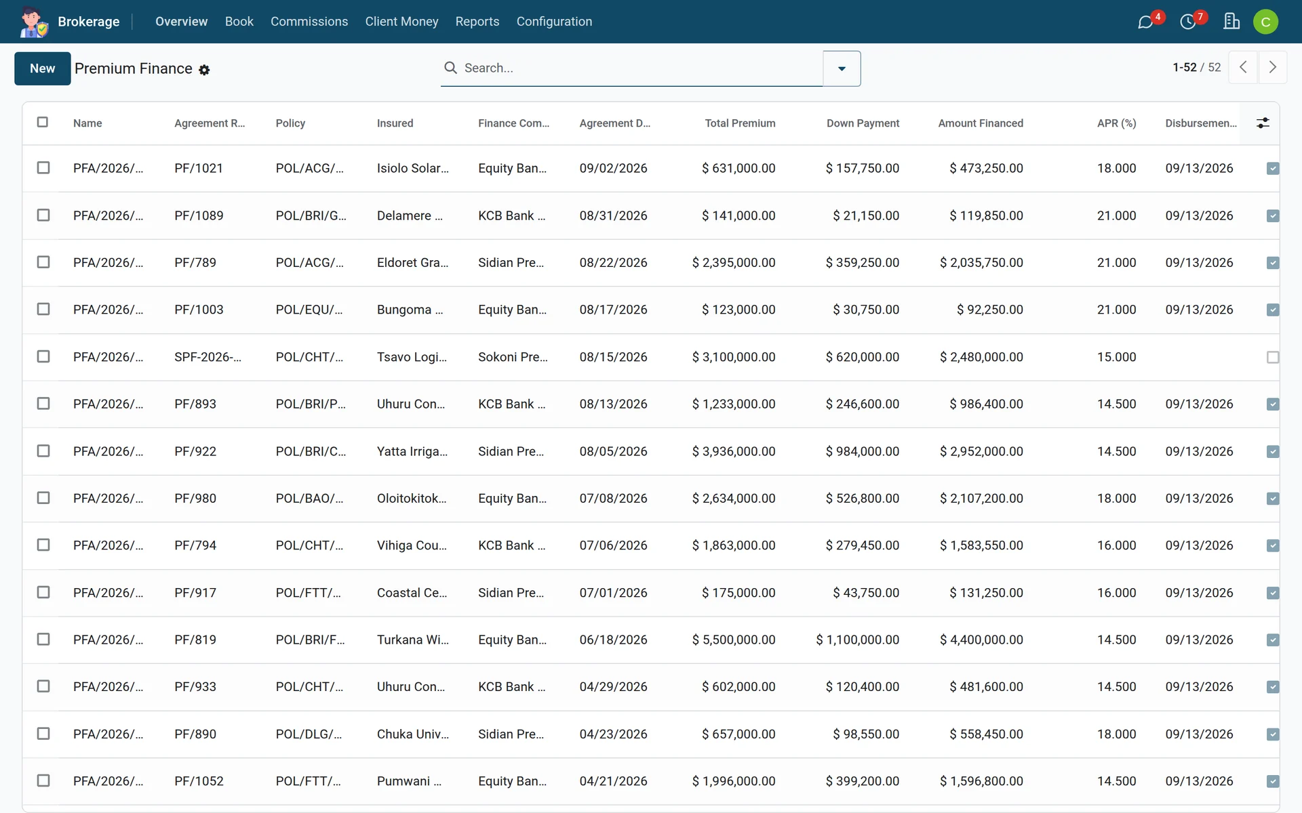
Task: Select the row checkbox for SPF-2026 agreement
Action: 43,356
